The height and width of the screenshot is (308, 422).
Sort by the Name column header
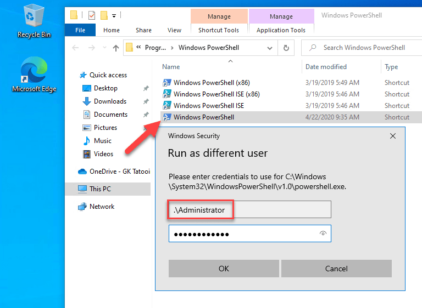171,67
